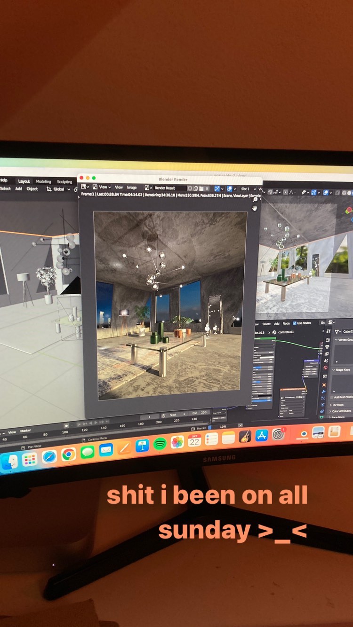
Task: Open Object Data tab (green triangle)
Action: click(x=321, y=417)
